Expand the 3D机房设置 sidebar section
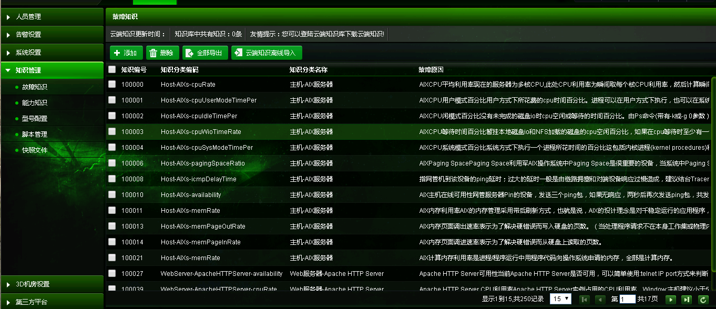The width and height of the screenshot is (716, 309). (52, 284)
